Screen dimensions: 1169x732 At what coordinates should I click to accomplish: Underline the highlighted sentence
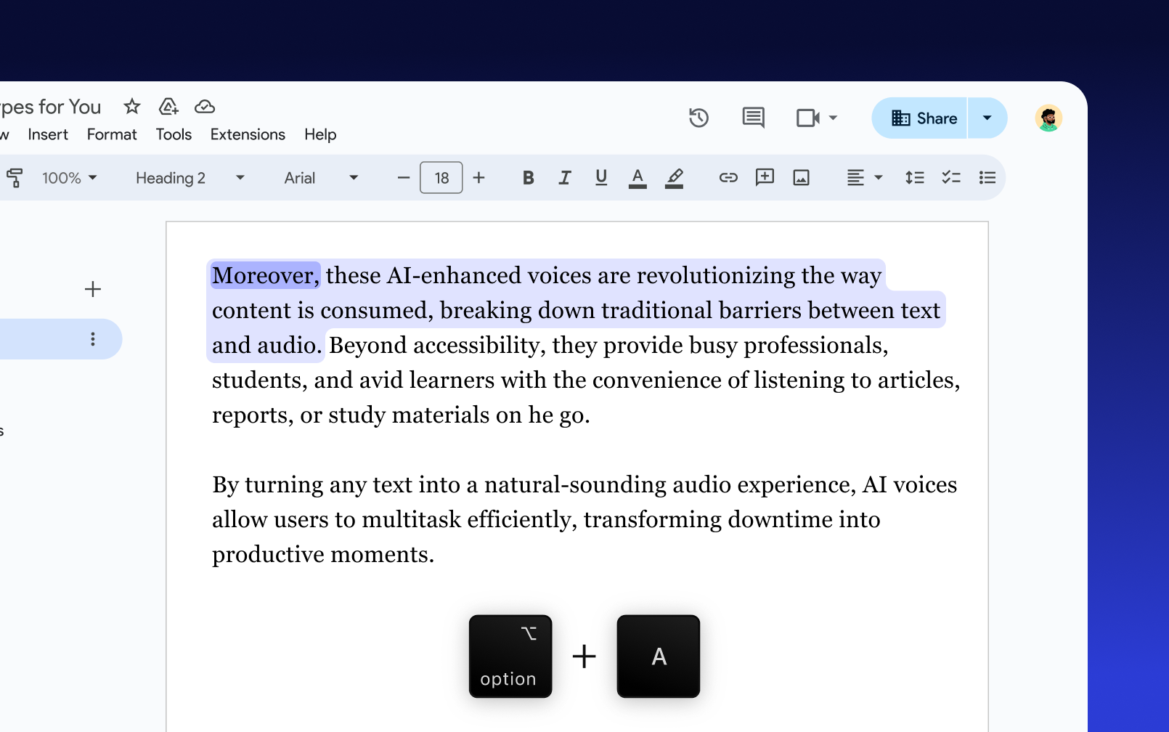point(601,177)
